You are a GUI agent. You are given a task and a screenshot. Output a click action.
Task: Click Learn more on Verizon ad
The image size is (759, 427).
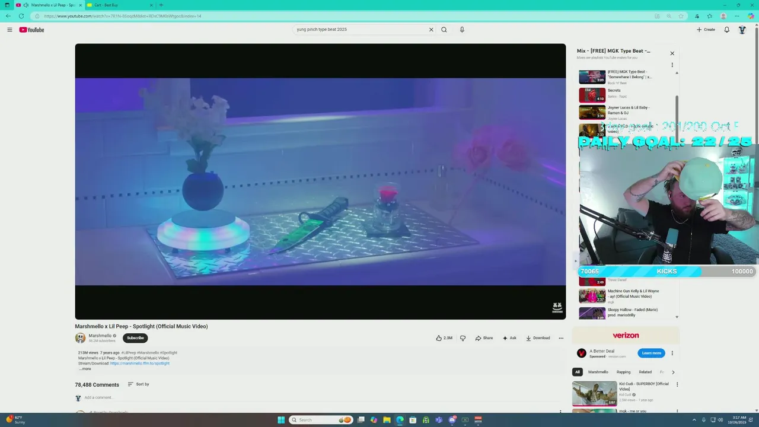click(651, 353)
